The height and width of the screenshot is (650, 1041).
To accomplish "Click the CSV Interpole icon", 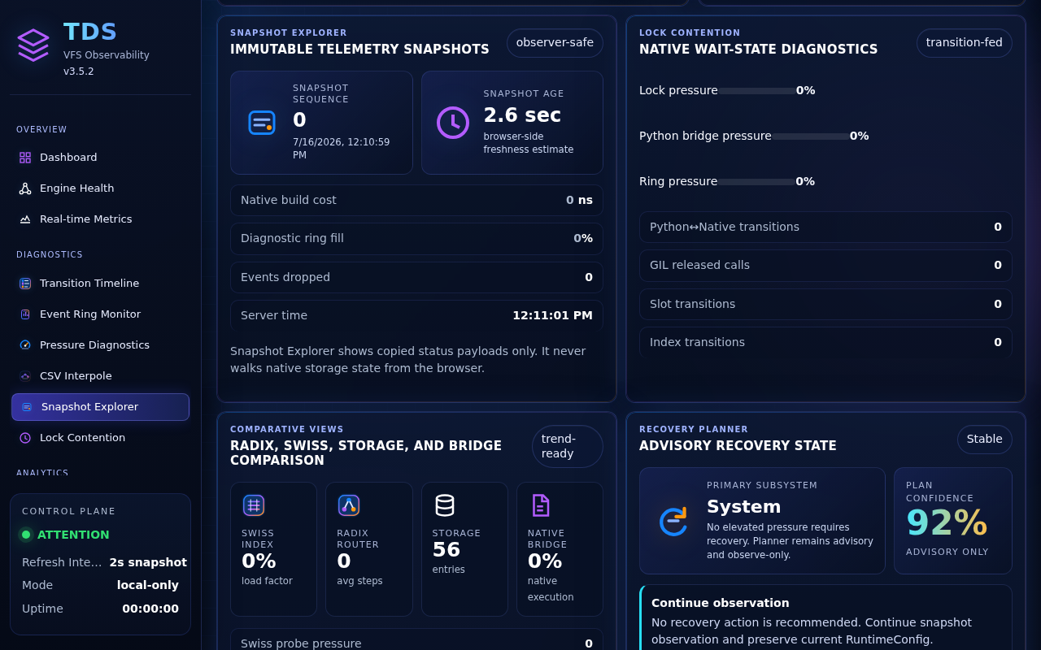I will click(25, 376).
